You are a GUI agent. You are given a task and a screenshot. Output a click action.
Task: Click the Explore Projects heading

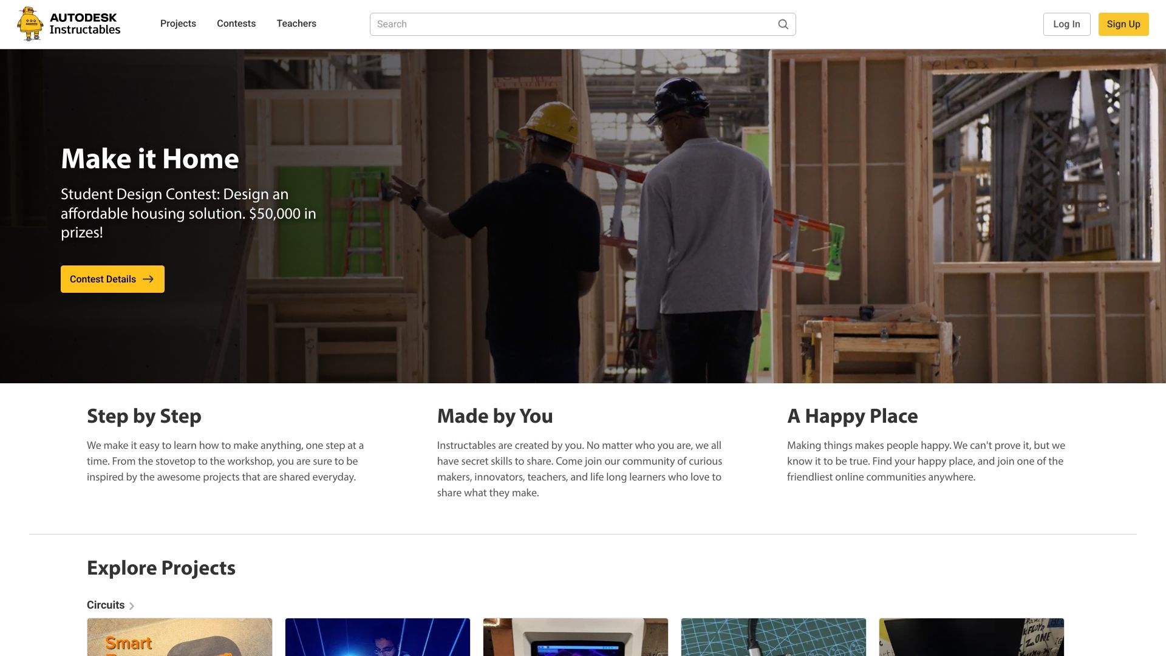[161, 568]
